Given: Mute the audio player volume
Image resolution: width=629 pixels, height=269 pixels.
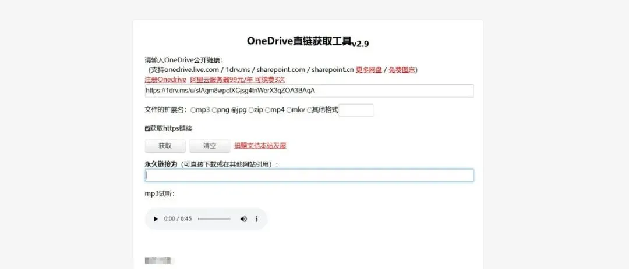Looking at the screenshot, I should (243, 219).
